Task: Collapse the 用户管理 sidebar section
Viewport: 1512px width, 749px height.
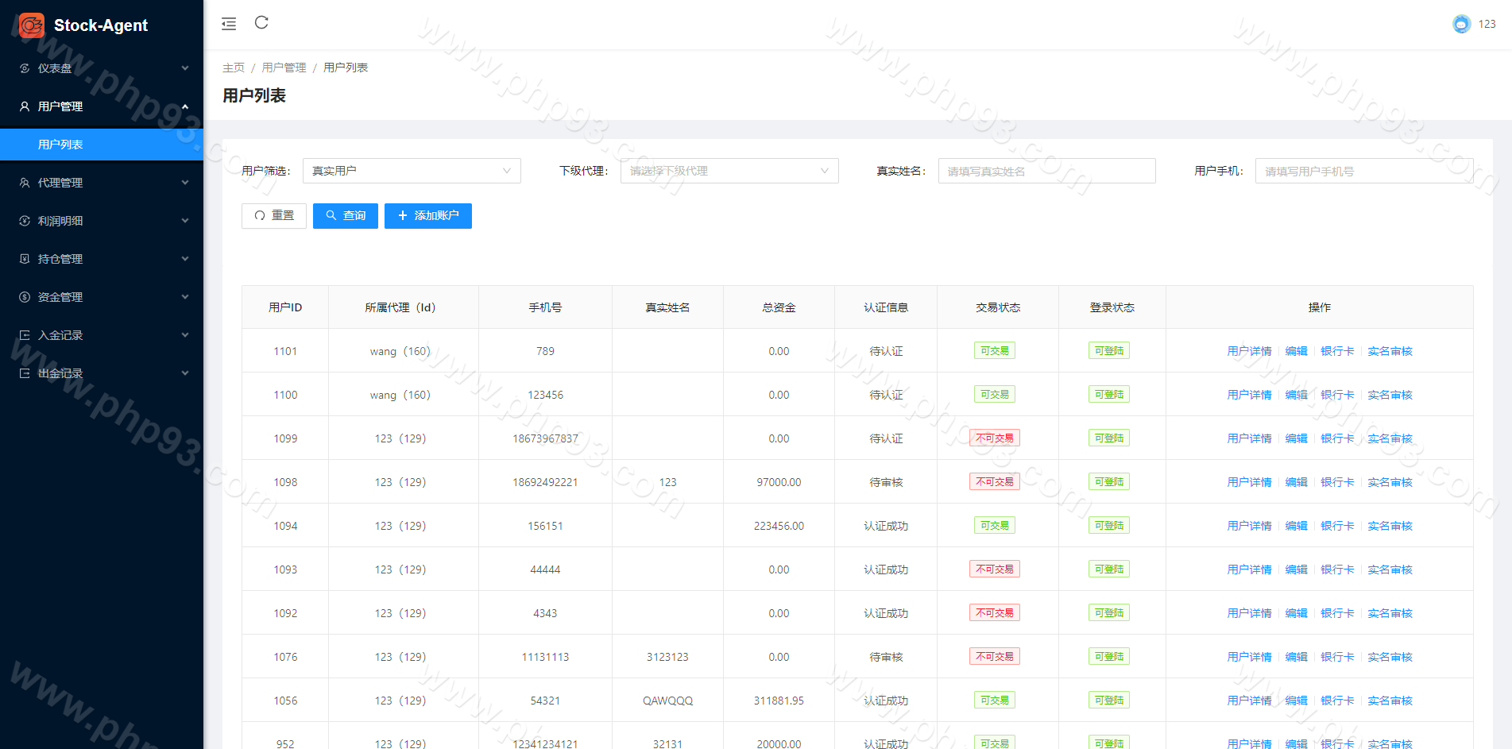Action: (x=102, y=106)
